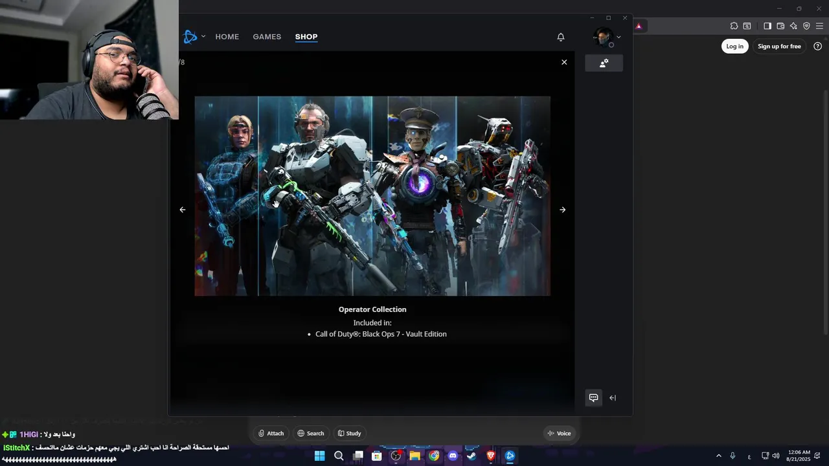Image resolution: width=829 pixels, height=466 pixels.
Task: Switch the keyboard language indicator
Action: coord(749,456)
